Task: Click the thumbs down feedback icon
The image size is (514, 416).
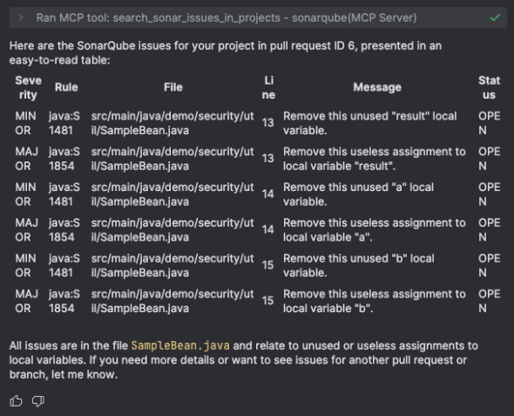Action: [38, 401]
